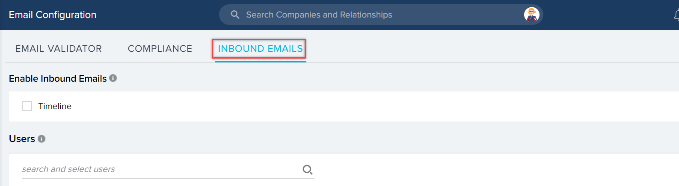This screenshot has height=186, width=679.
Task: Enable the Timeline checkbox
Action: pyautogui.click(x=27, y=106)
